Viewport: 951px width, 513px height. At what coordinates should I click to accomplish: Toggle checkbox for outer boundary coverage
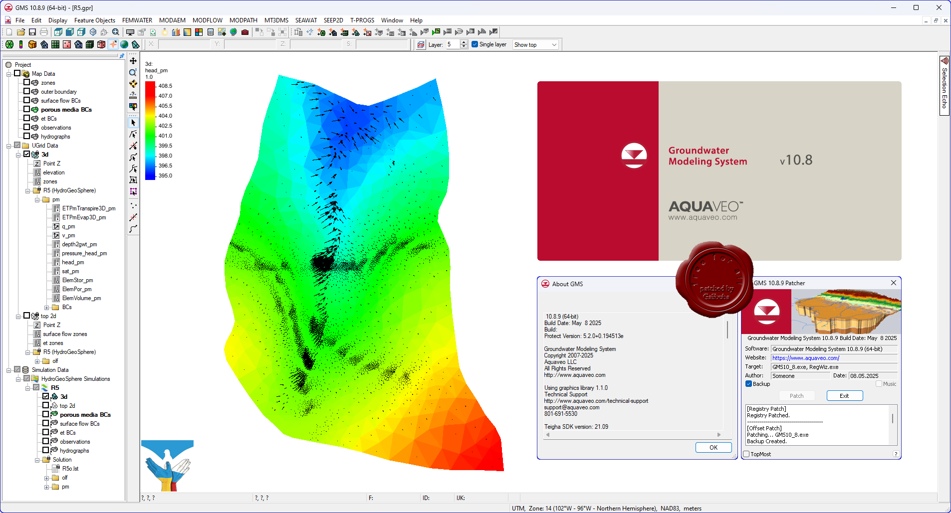(x=27, y=91)
